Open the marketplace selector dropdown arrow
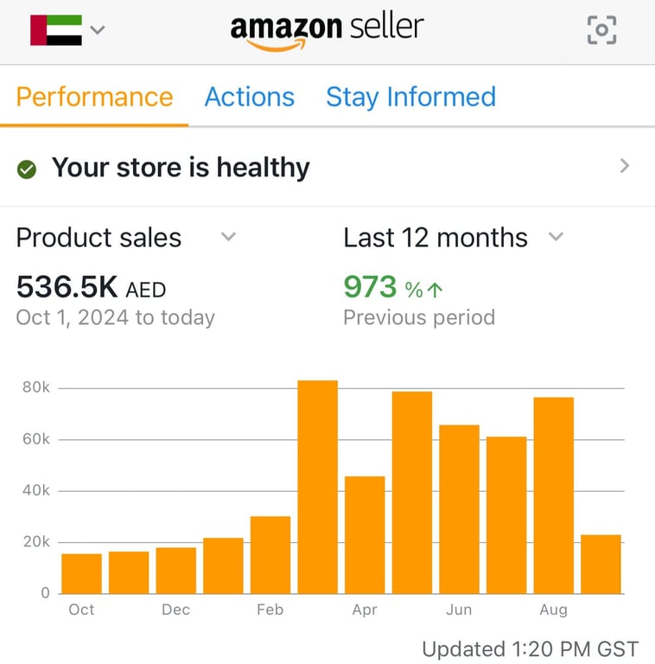655x664 pixels. [x=98, y=30]
